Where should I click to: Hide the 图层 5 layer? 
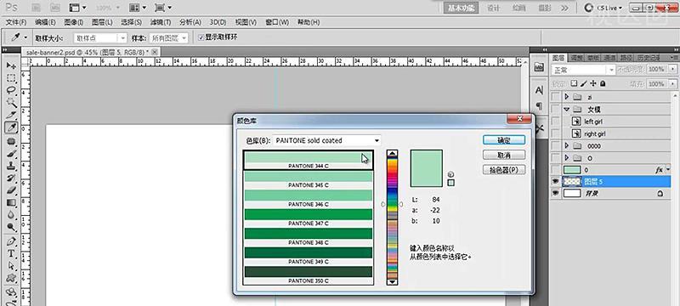pyautogui.click(x=555, y=182)
